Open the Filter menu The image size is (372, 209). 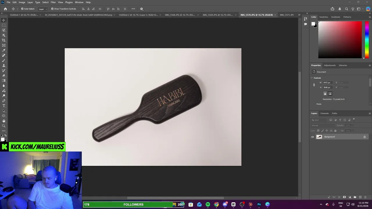[53, 2]
